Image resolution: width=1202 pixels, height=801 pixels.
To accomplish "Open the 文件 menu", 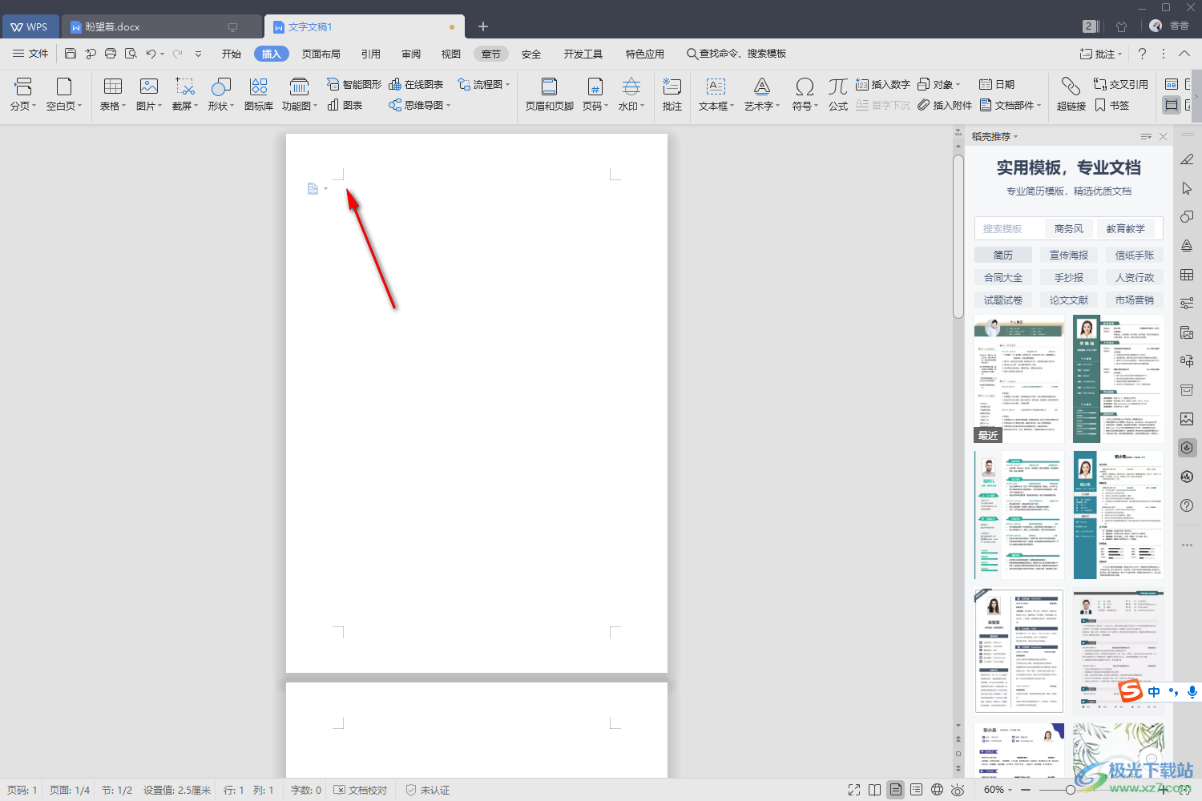I will pos(30,54).
